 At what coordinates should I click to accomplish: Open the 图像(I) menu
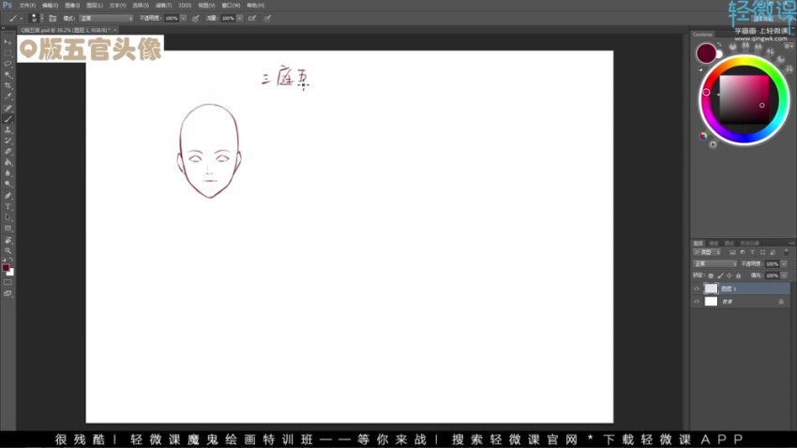[x=72, y=5]
